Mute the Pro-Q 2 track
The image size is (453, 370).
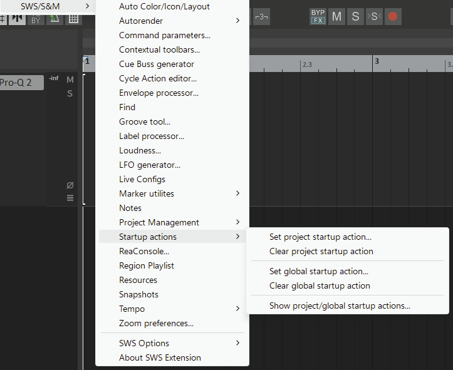[70, 80]
